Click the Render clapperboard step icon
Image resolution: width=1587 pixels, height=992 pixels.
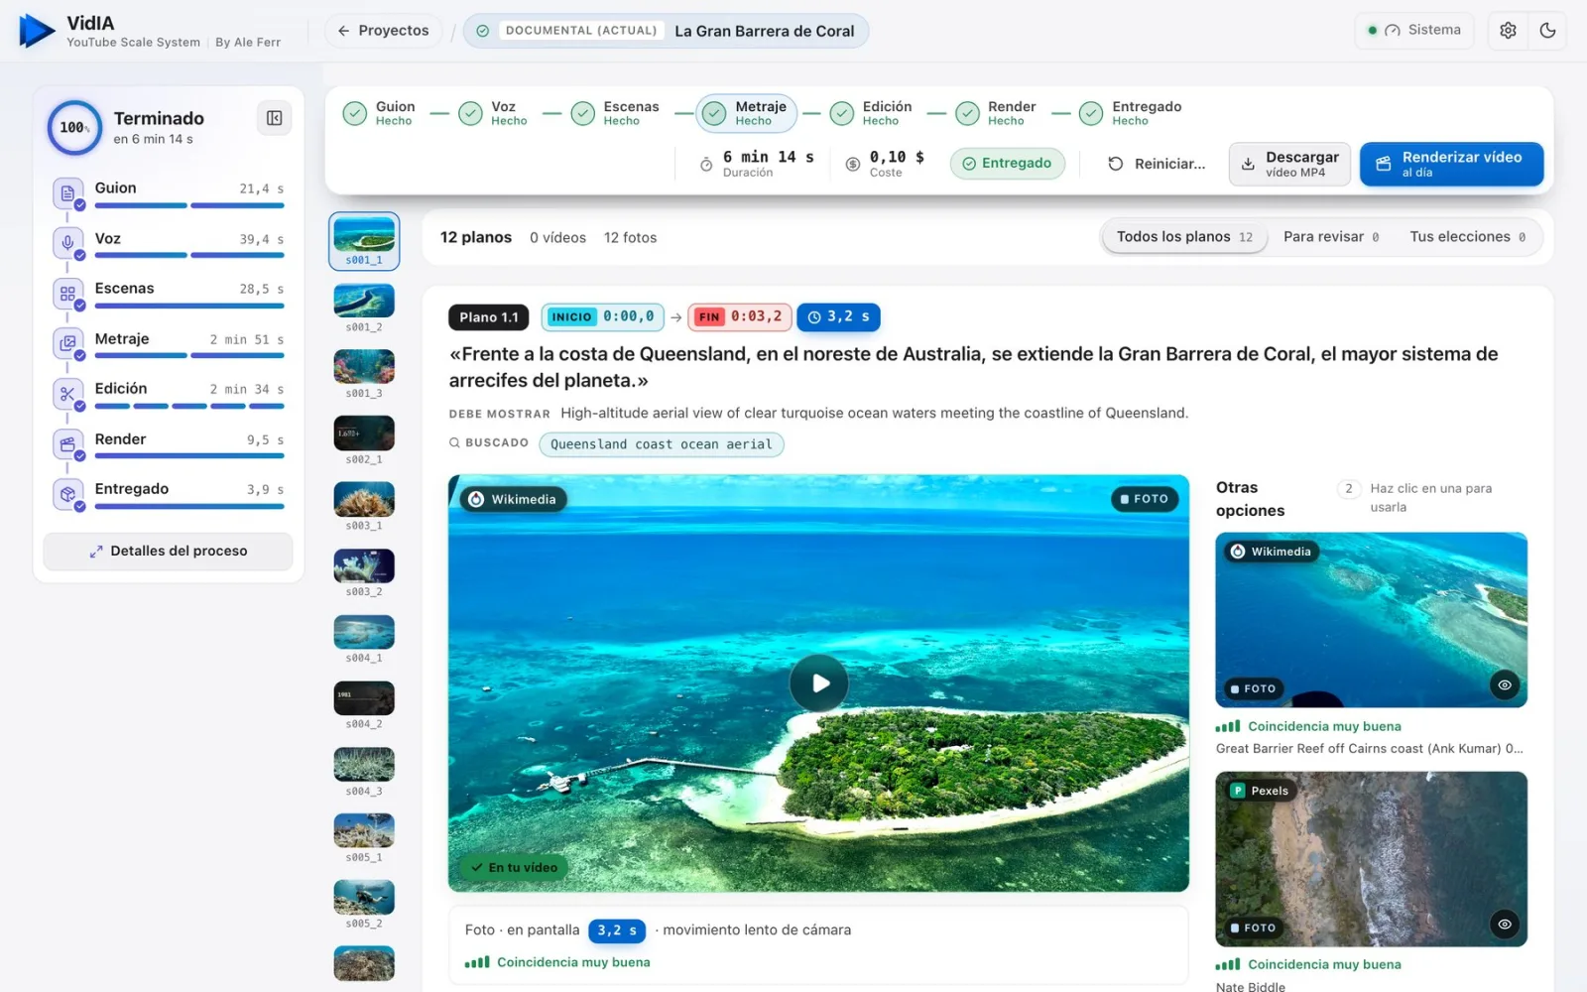pos(67,443)
